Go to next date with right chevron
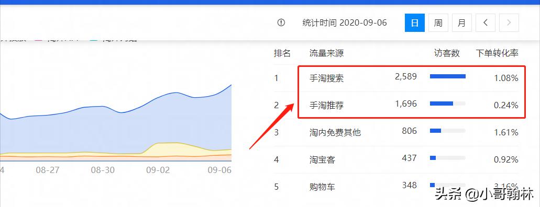The height and width of the screenshot is (207, 540). pos(509,22)
